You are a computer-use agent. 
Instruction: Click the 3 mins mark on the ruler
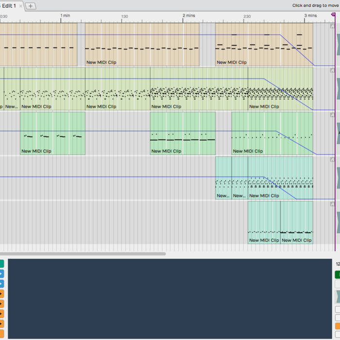click(x=310, y=16)
